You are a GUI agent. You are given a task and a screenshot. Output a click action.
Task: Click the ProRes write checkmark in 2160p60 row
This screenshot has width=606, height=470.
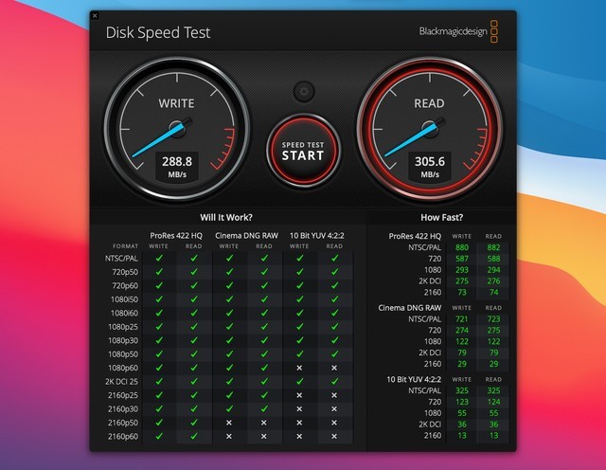coord(159,436)
